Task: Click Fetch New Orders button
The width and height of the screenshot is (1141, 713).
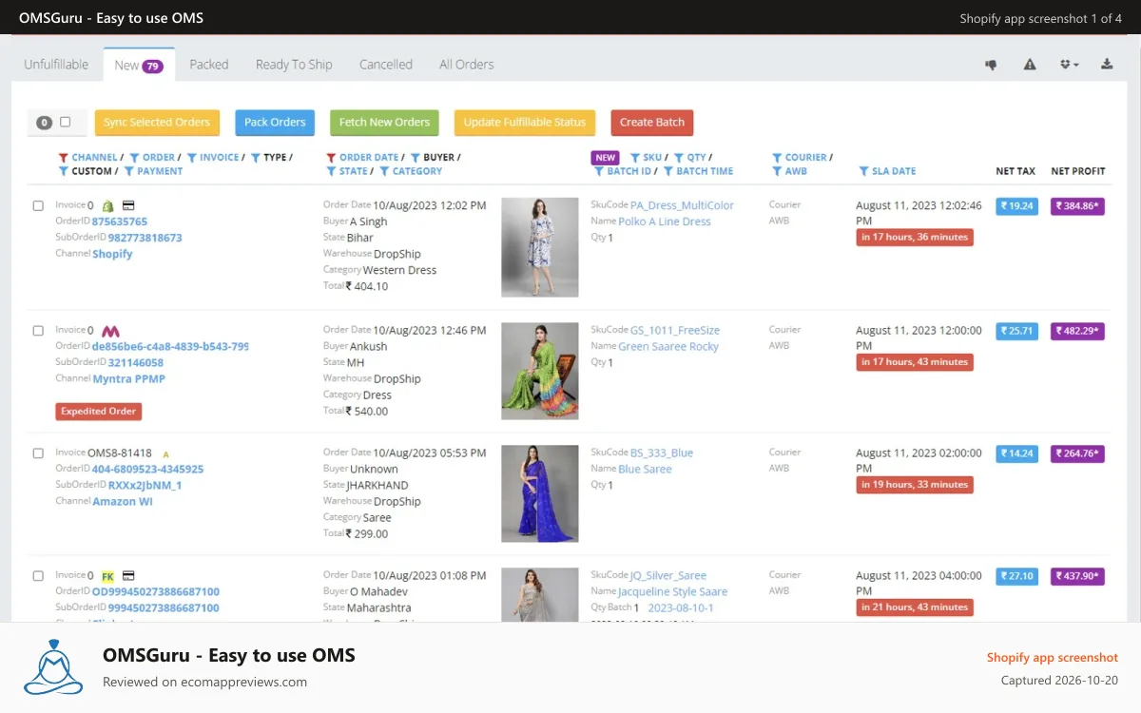Action: (x=384, y=123)
